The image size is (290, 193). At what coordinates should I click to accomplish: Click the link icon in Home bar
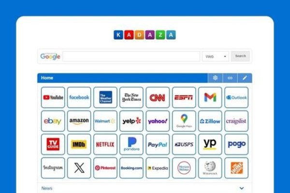230,78
